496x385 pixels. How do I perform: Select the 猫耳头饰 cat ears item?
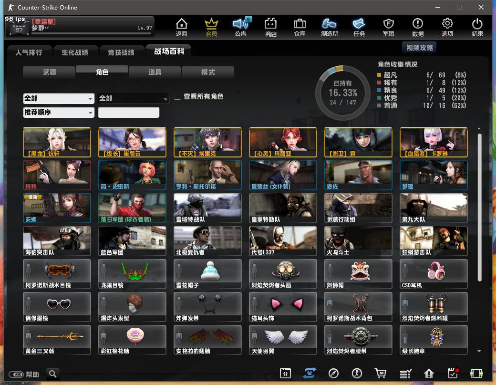pyautogui.click(x=283, y=307)
